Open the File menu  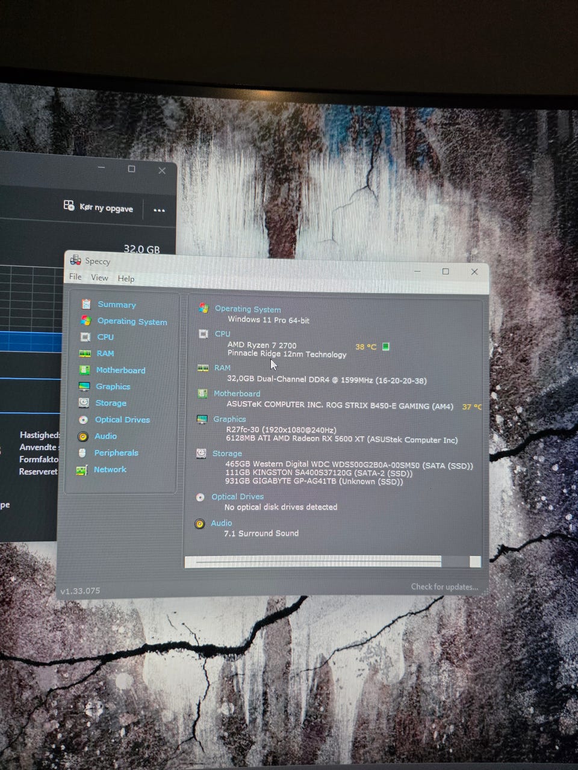tap(75, 277)
